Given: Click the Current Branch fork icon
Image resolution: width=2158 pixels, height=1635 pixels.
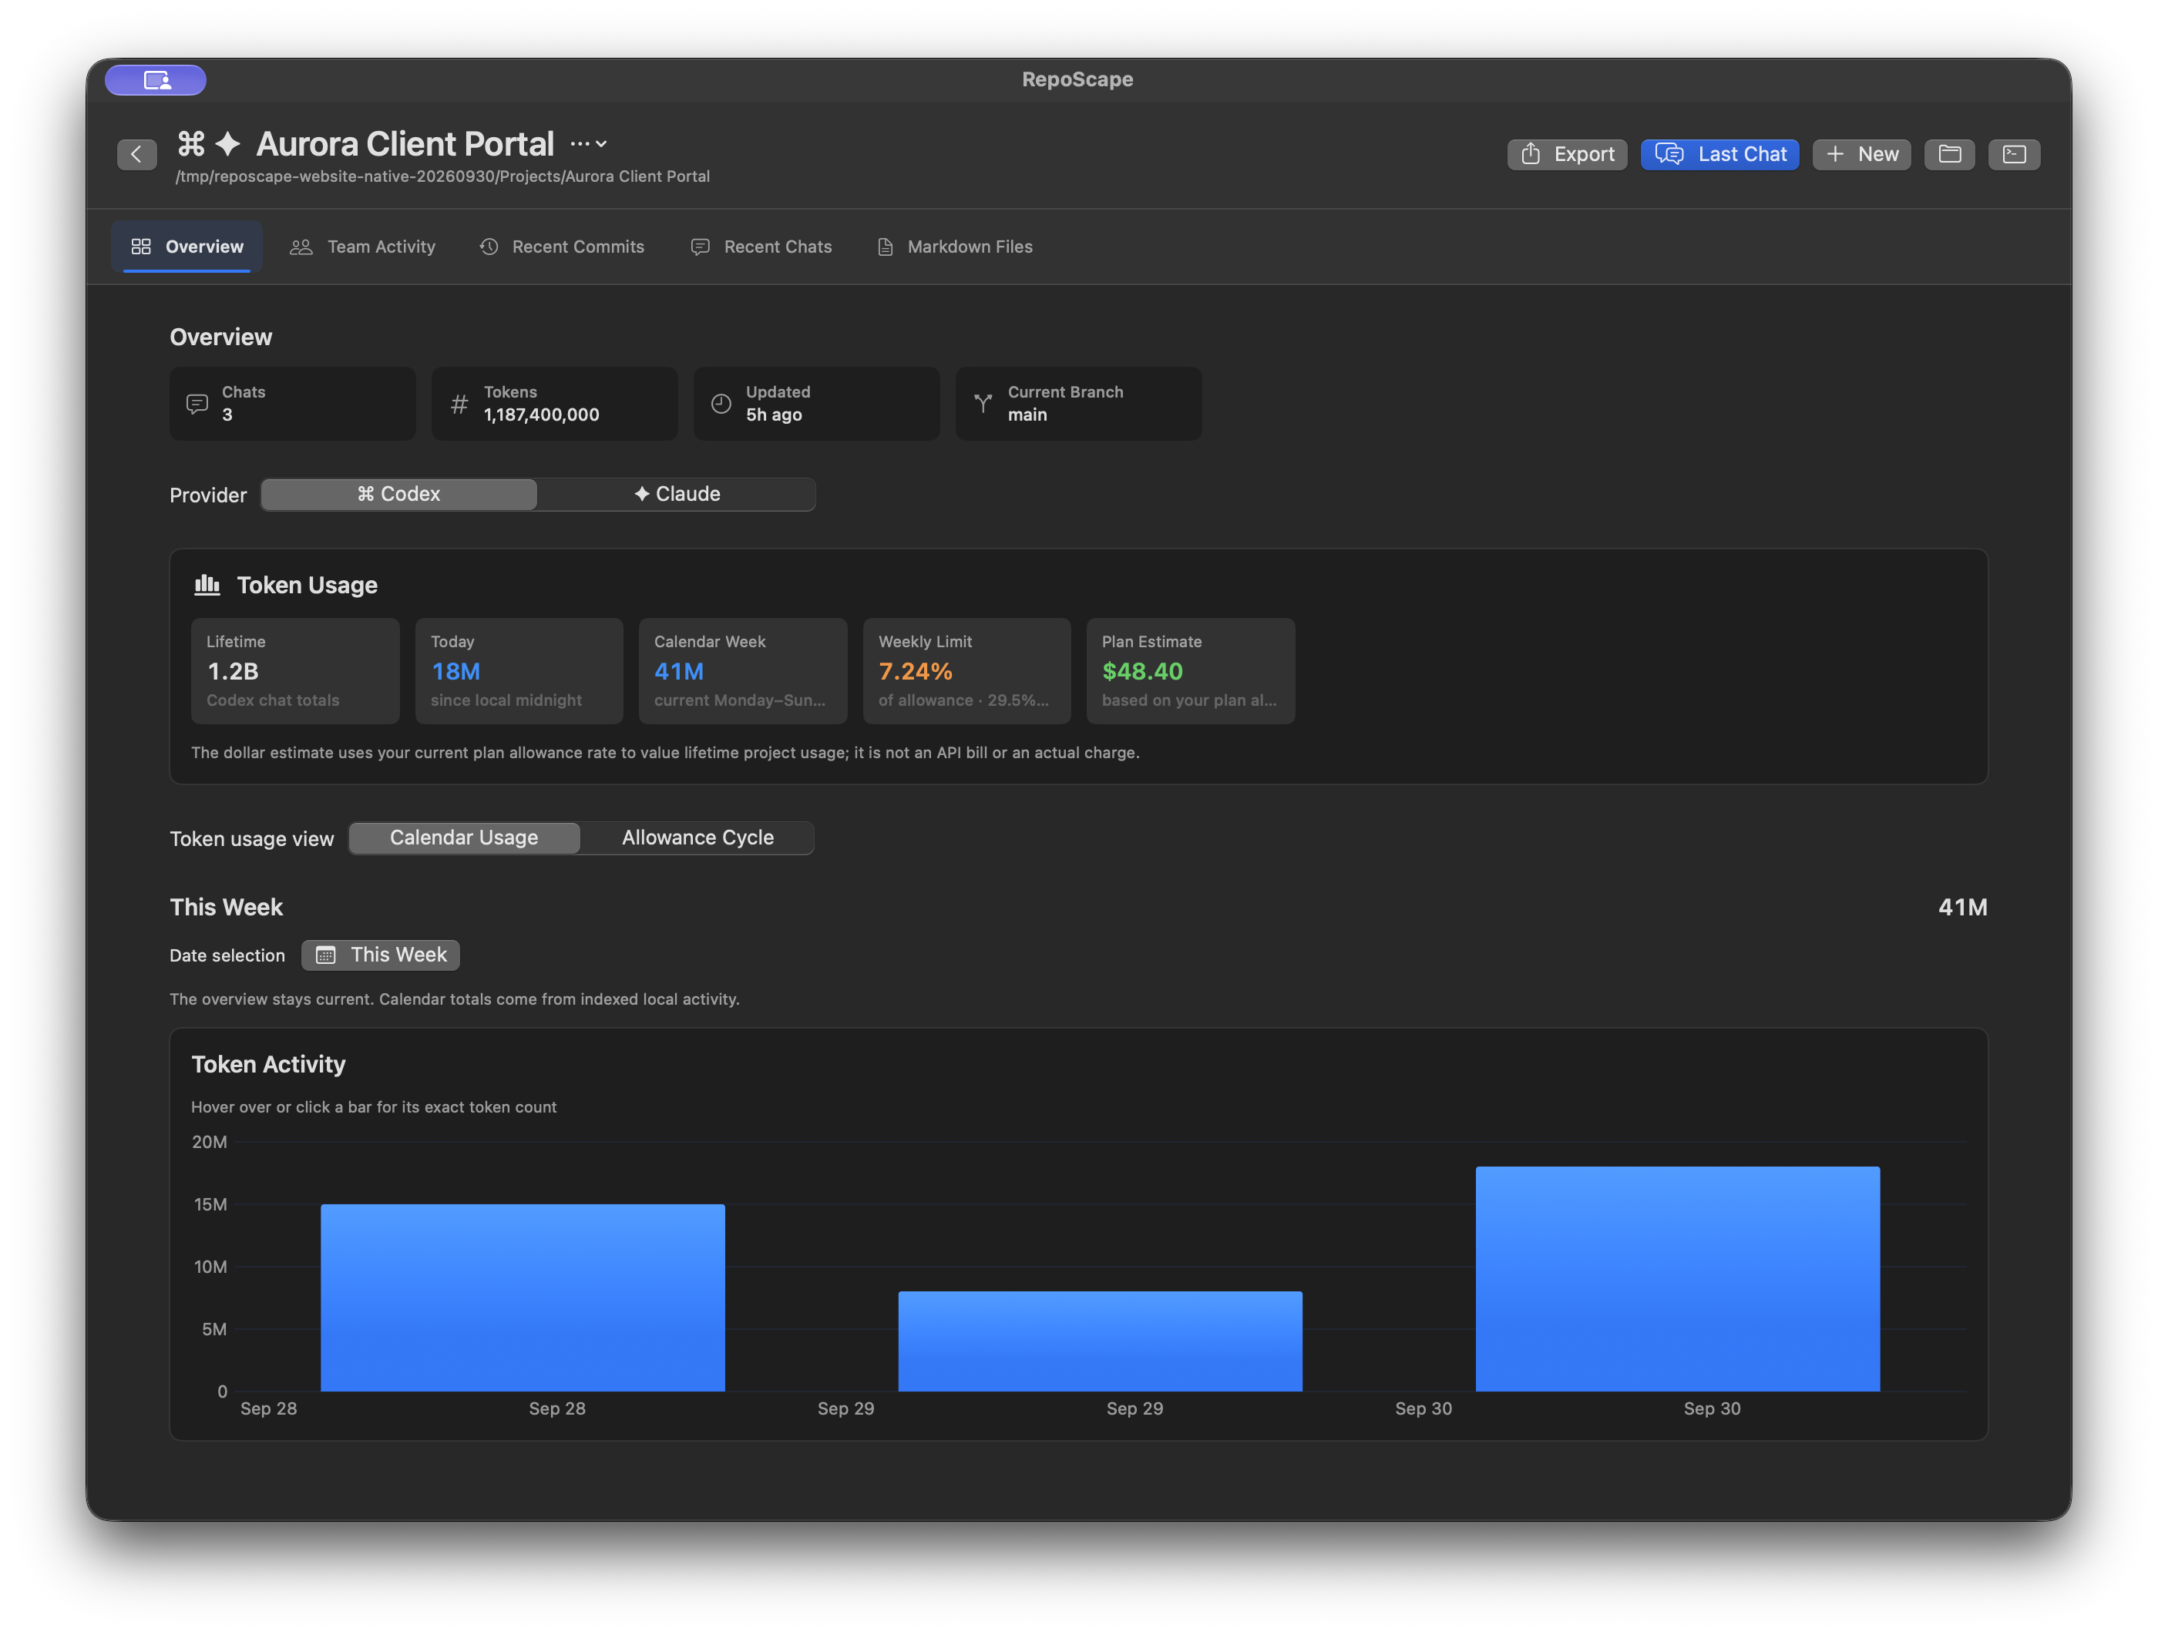Looking at the screenshot, I should point(983,404).
